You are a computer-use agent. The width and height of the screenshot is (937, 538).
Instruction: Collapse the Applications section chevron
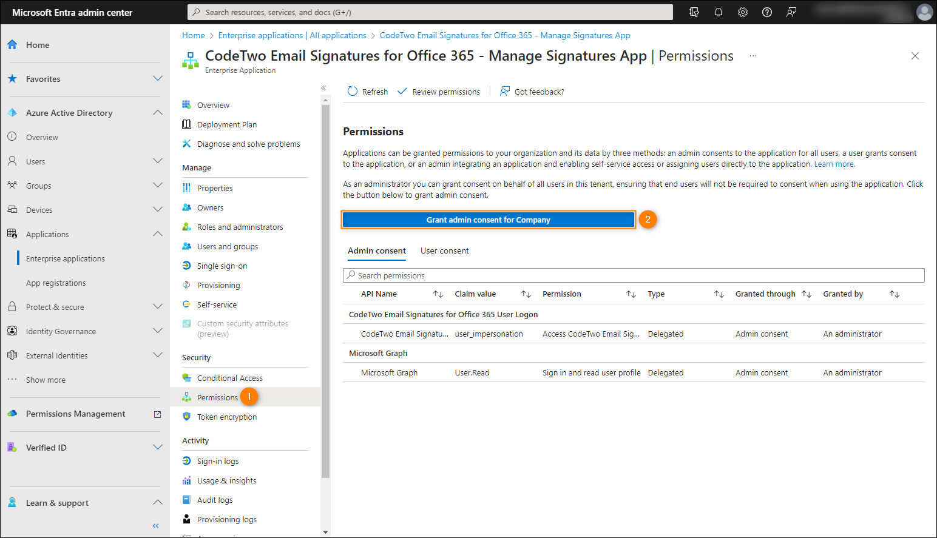point(158,234)
